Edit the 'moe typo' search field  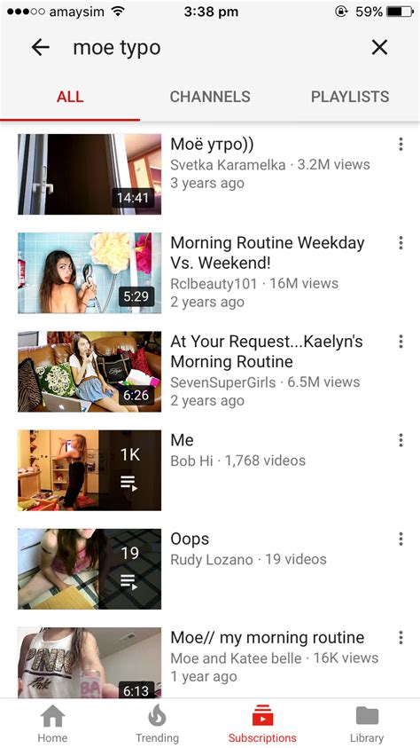(209, 48)
